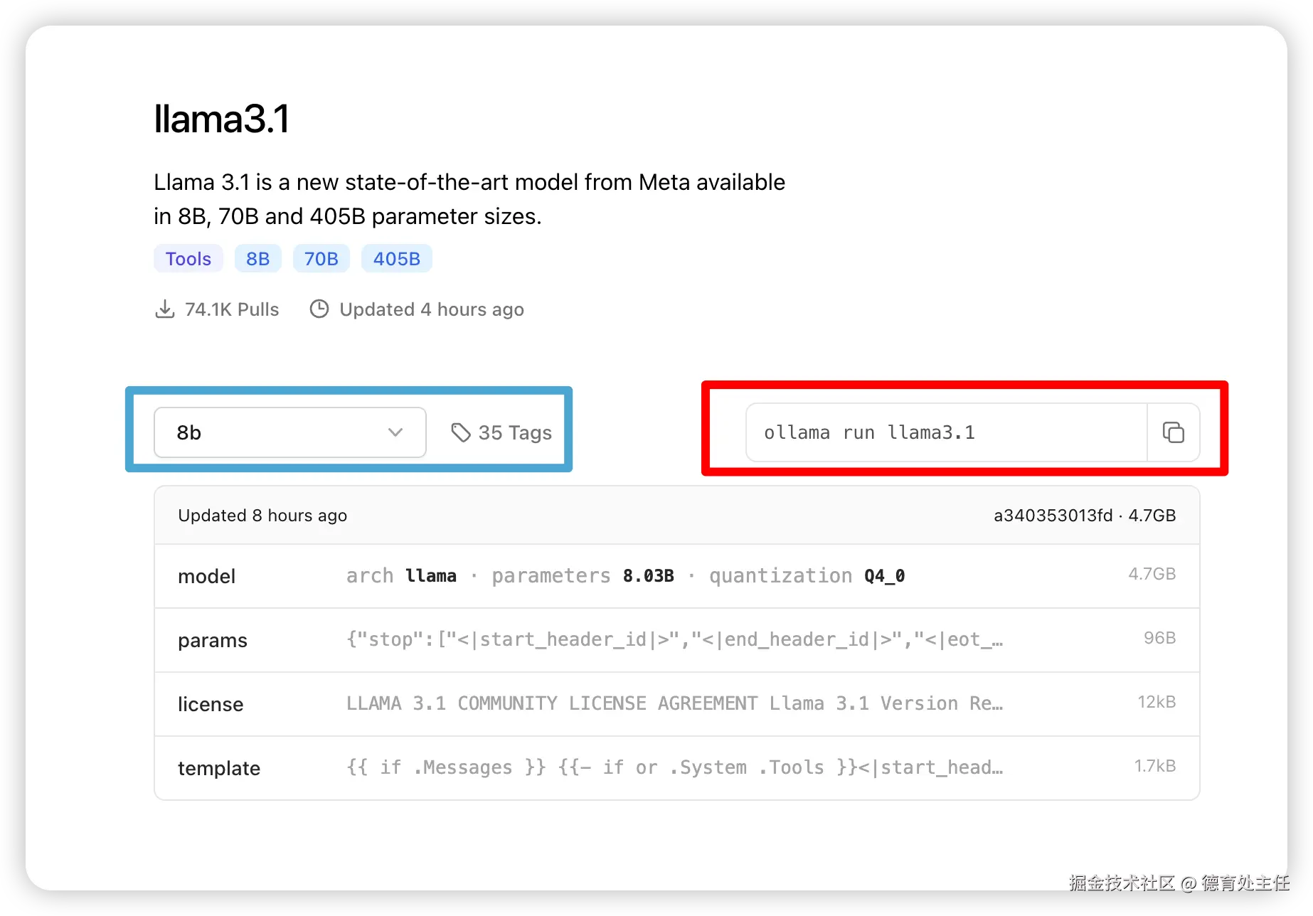Click the ollama run llama3.1 command field
This screenshot has width=1313, height=916.
(x=945, y=432)
